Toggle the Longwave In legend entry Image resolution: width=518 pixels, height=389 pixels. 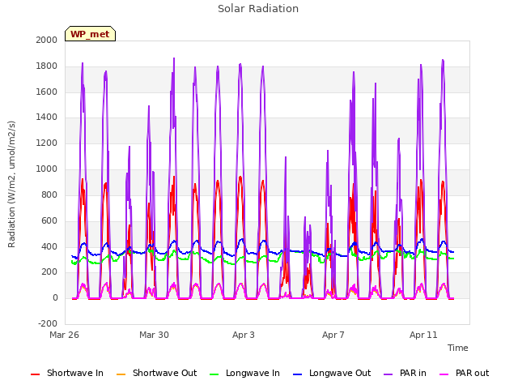244,373
